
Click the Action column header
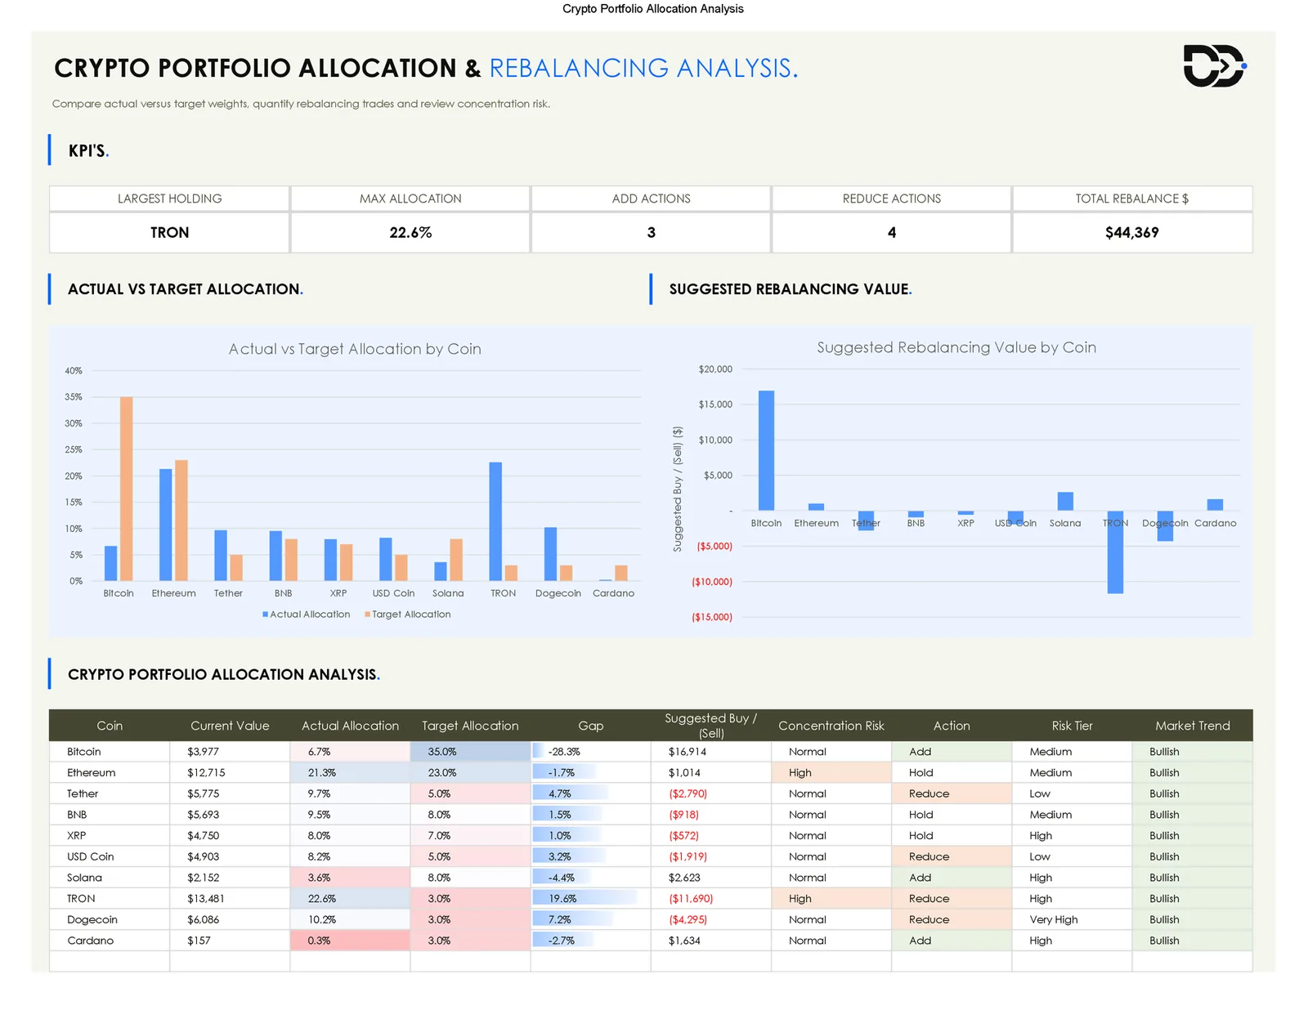point(952,726)
